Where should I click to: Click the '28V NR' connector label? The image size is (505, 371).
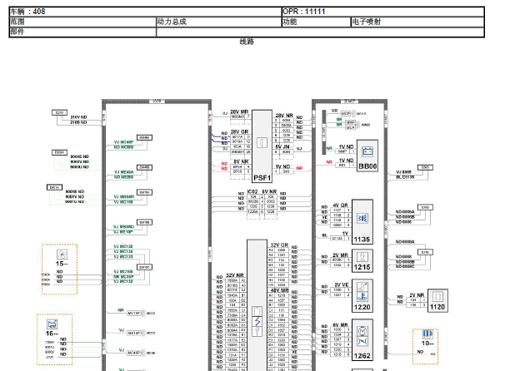coord(284,115)
